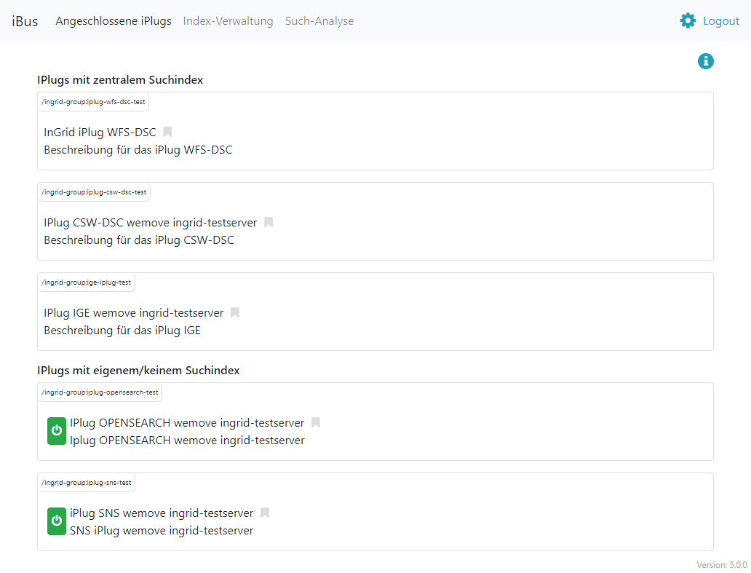The height and width of the screenshot is (573, 751).
Task: Click bookmark icon next to InGrid iPlug WFS-DSC
Action: [167, 133]
